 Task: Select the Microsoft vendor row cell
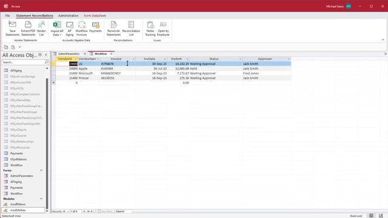coord(89,73)
